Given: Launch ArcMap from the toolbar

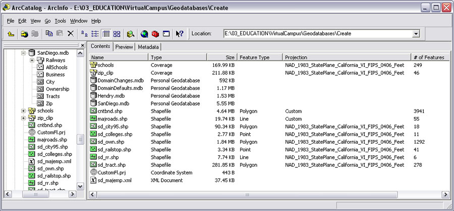Looking at the screenshot, I should 144,34.
